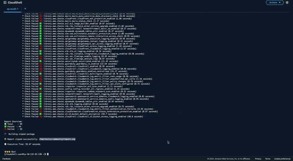Click the red Failed icon in Report Overview

(5, 129)
